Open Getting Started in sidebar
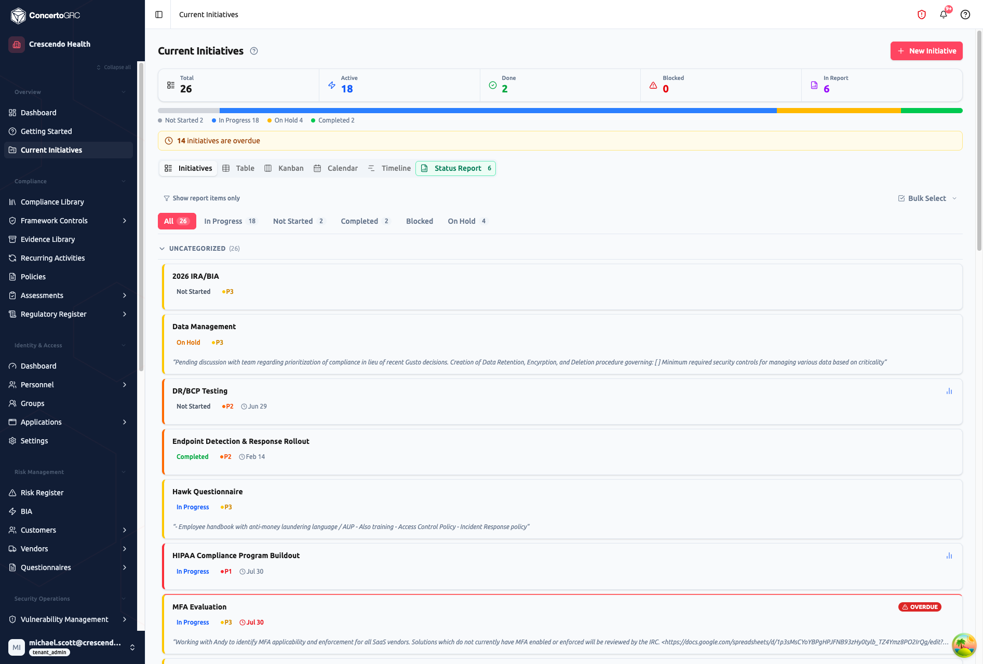The image size is (983, 664). 69,131
